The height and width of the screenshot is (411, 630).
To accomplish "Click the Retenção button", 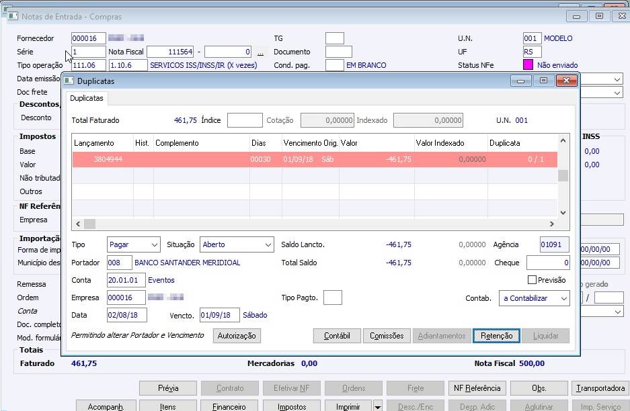I will 496,336.
